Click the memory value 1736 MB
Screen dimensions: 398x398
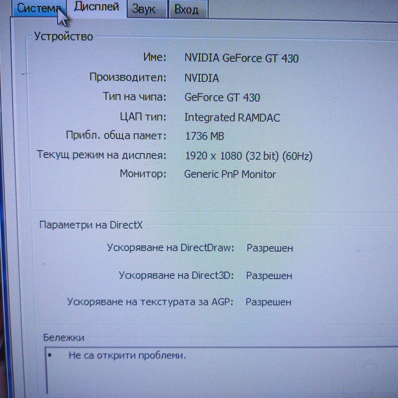[205, 136]
